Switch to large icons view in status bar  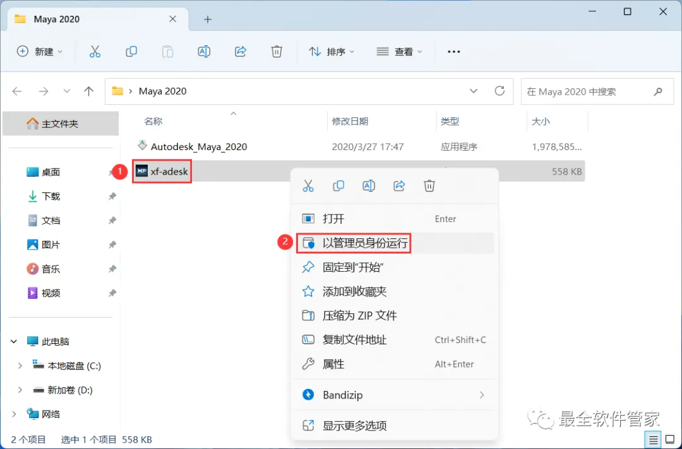point(670,440)
